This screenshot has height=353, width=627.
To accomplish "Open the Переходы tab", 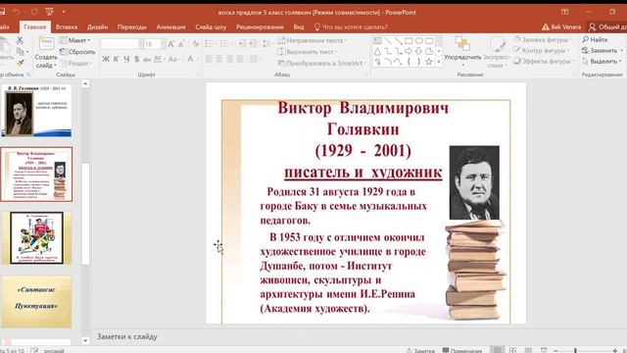I will (x=131, y=26).
